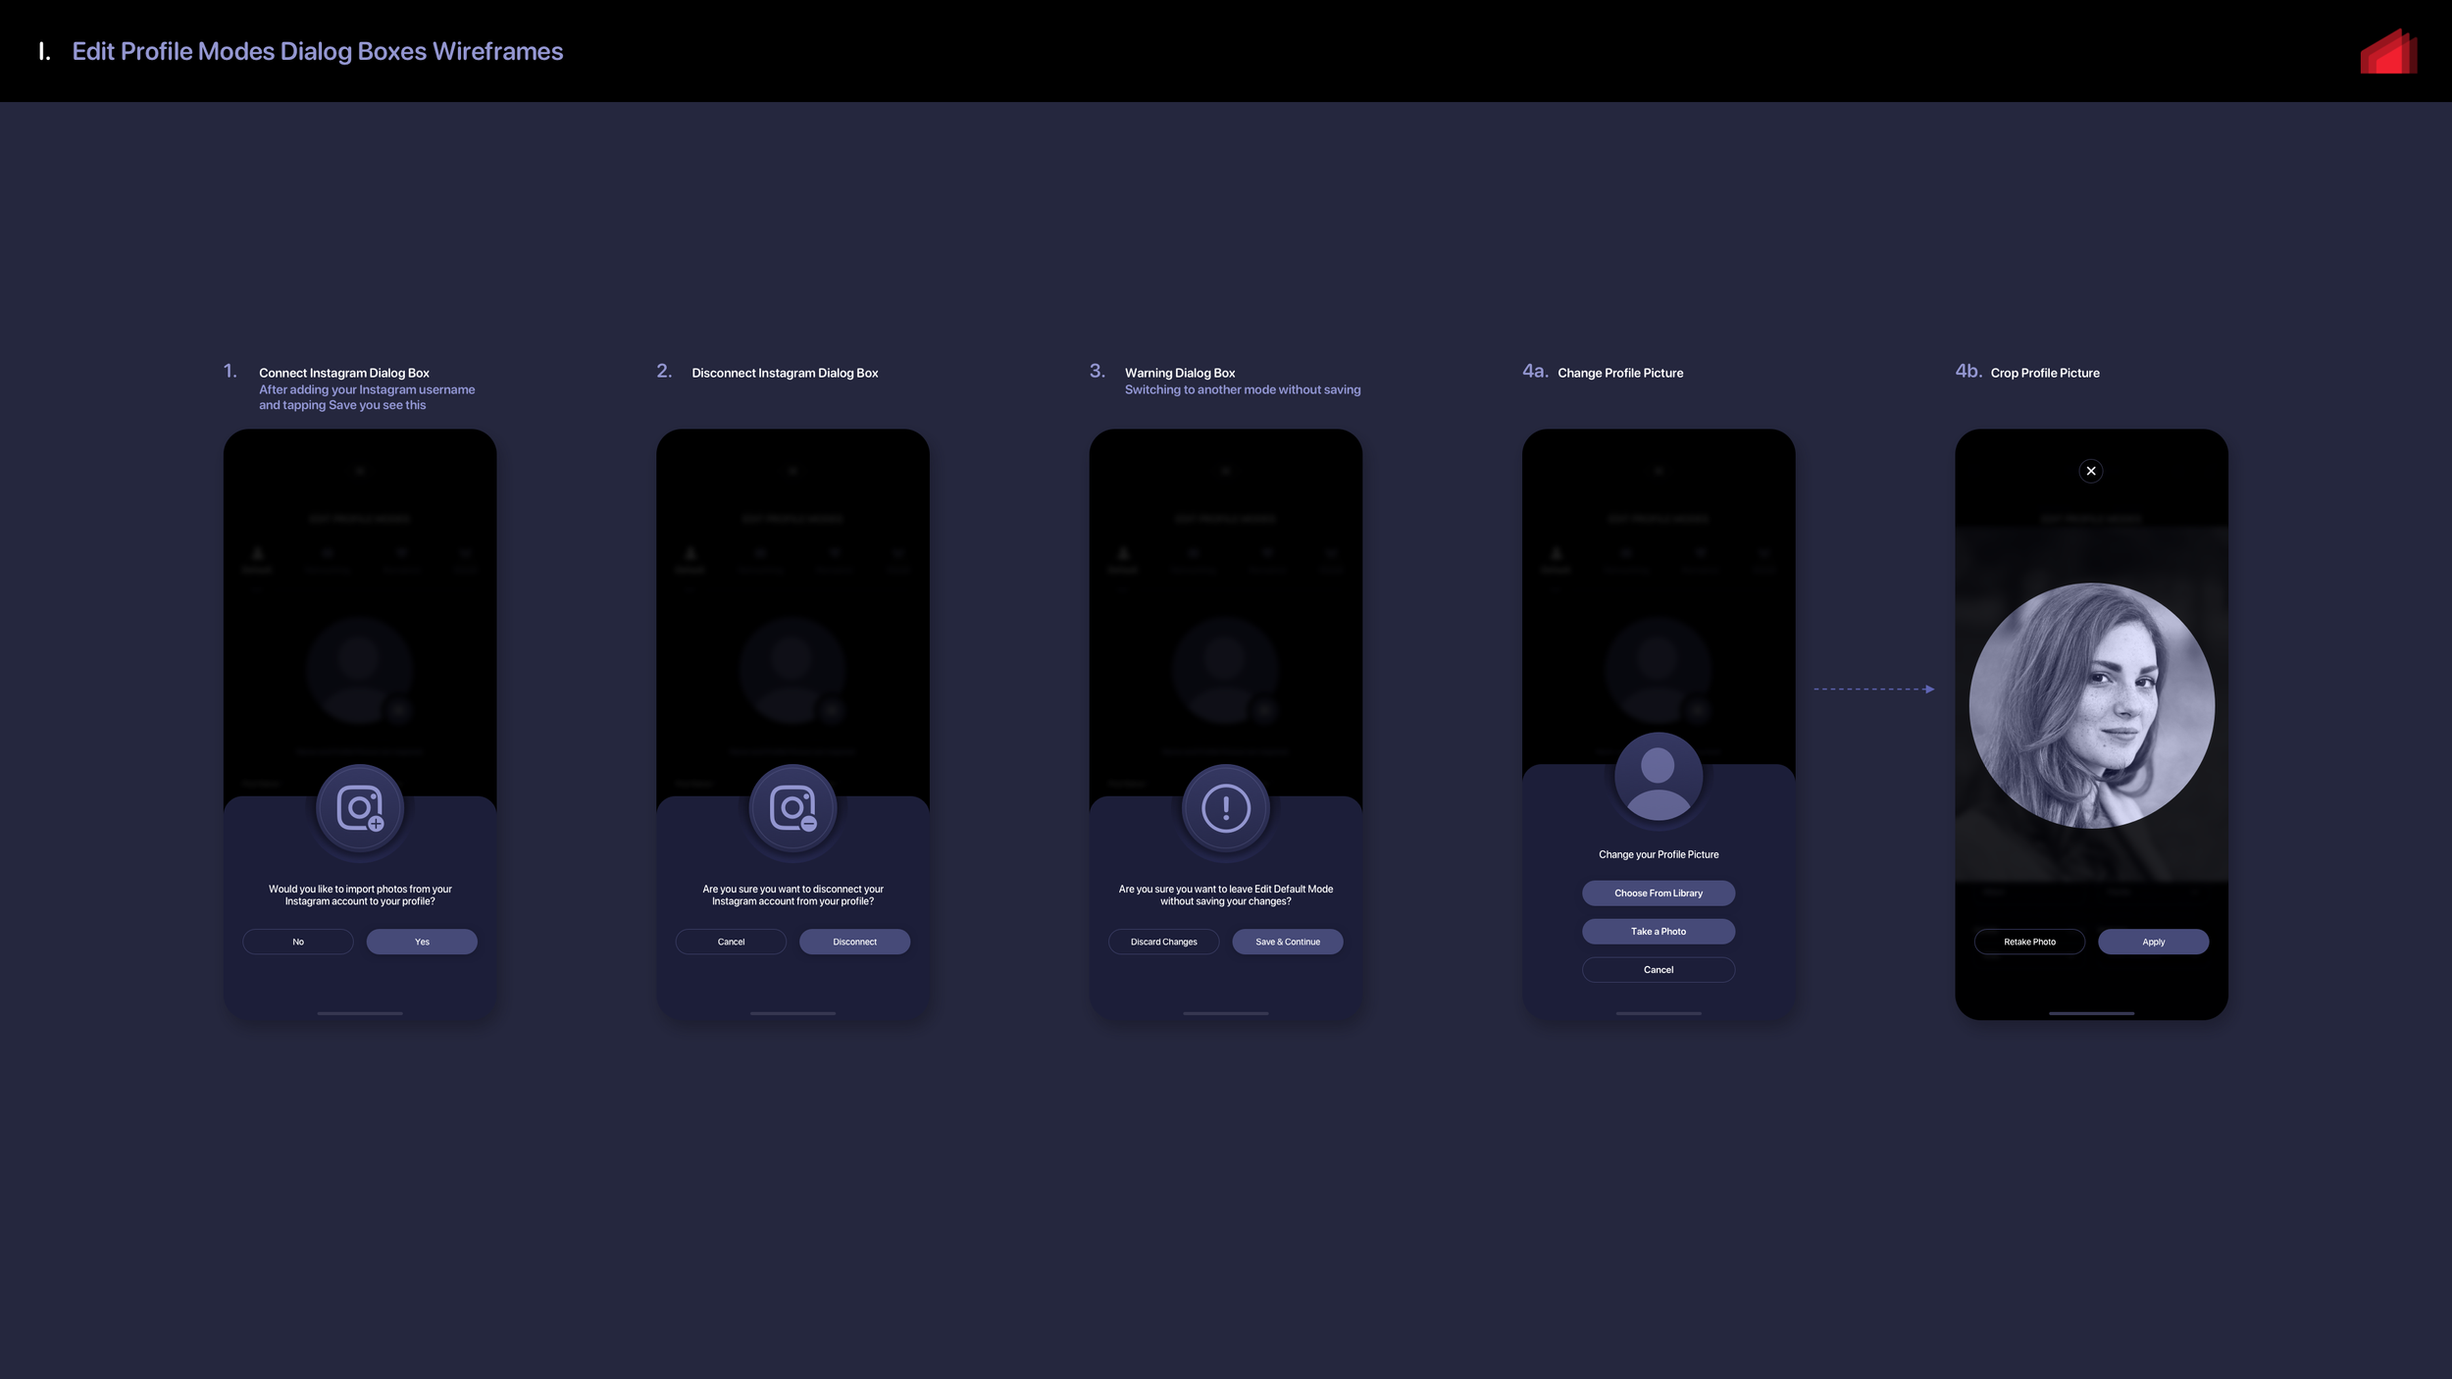Click the warning exclamation mark icon
The height and width of the screenshot is (1379, 2452).
pyautogui.click(x=1225, y=808)
